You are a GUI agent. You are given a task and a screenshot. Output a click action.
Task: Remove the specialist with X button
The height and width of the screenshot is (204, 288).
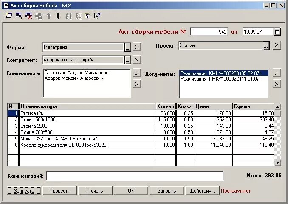click(136, 84)
